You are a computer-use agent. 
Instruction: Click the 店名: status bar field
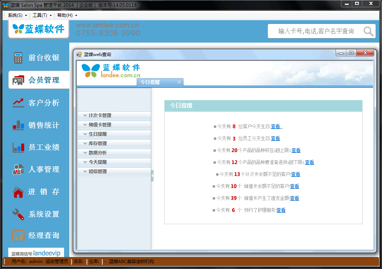78,262
